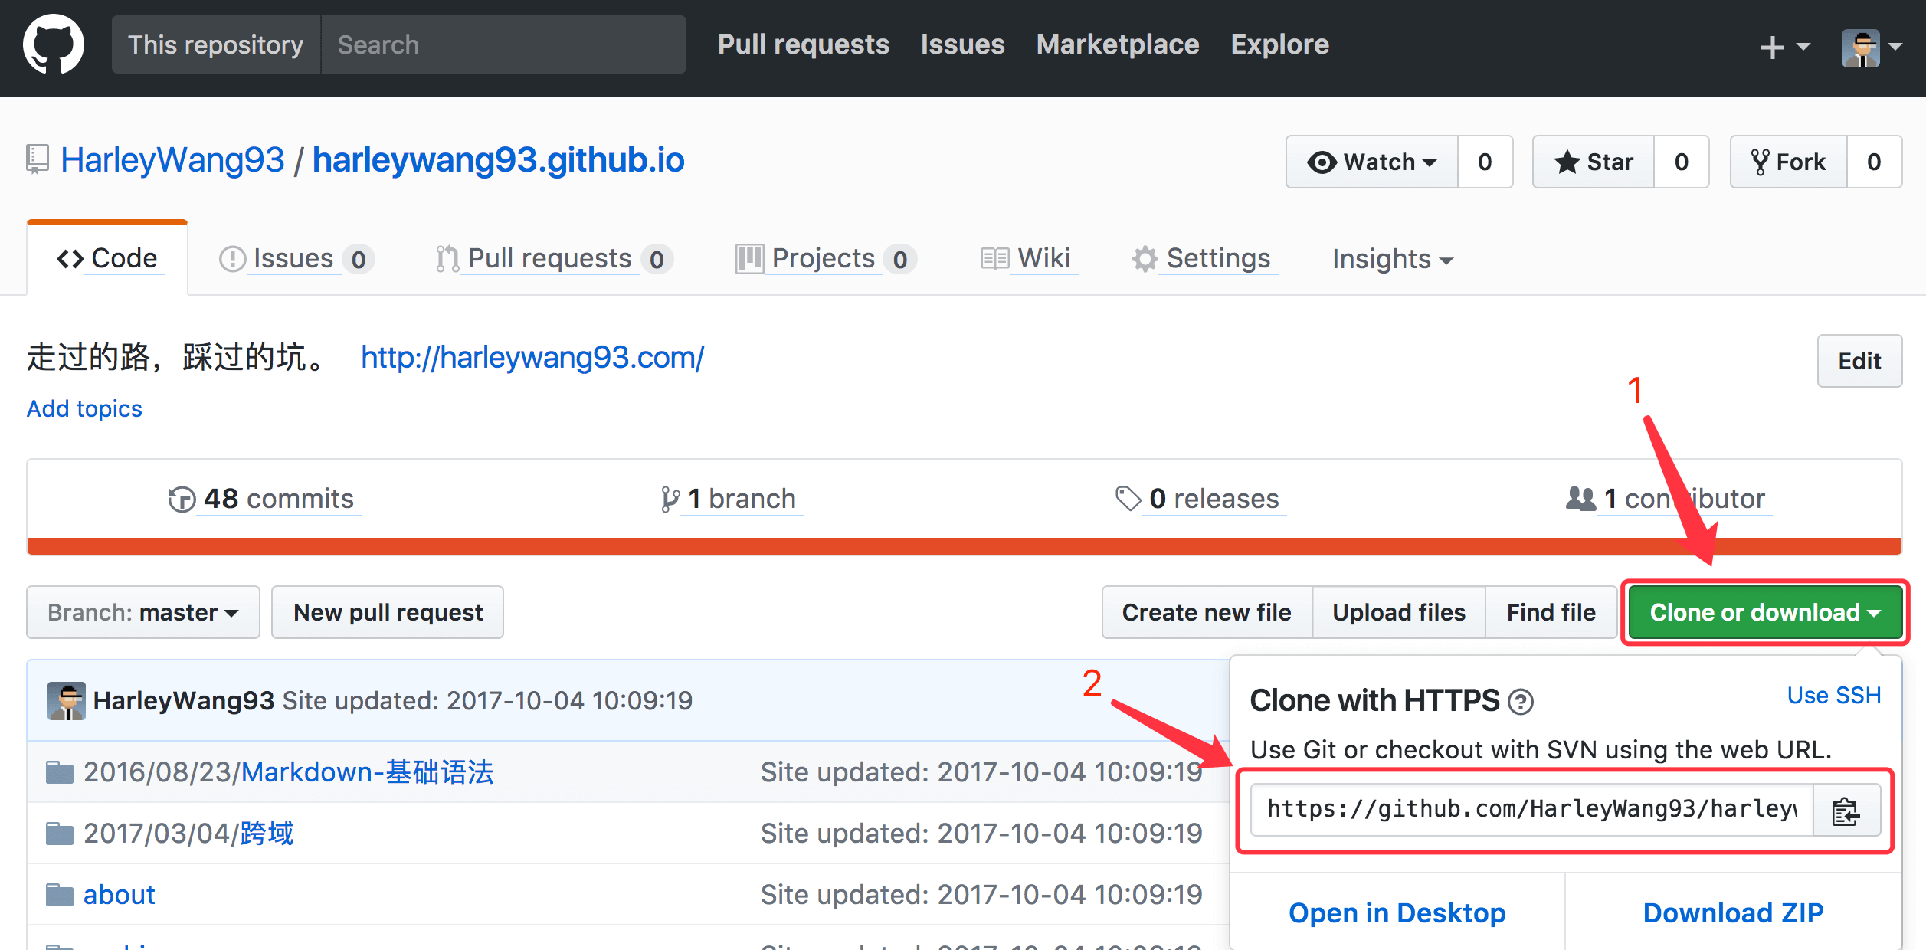This screenshot has width=1926, height=950.
Task: Switch to the Issues tab
Action: point(296,259)
